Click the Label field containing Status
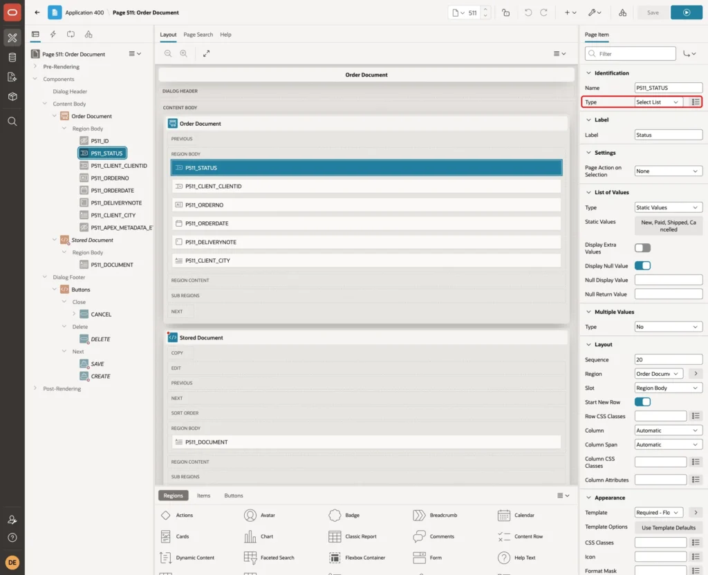This screenshot has width=708, height=575. (x=669, y=135)
